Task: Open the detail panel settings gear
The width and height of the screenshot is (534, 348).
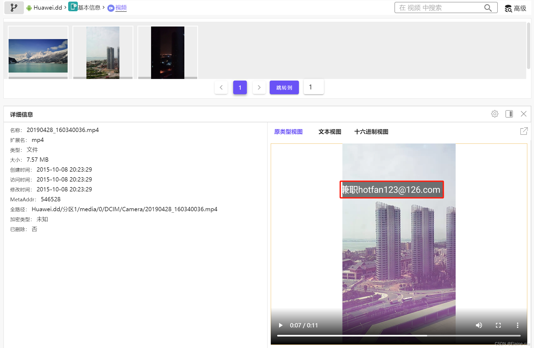Action: 495,114
